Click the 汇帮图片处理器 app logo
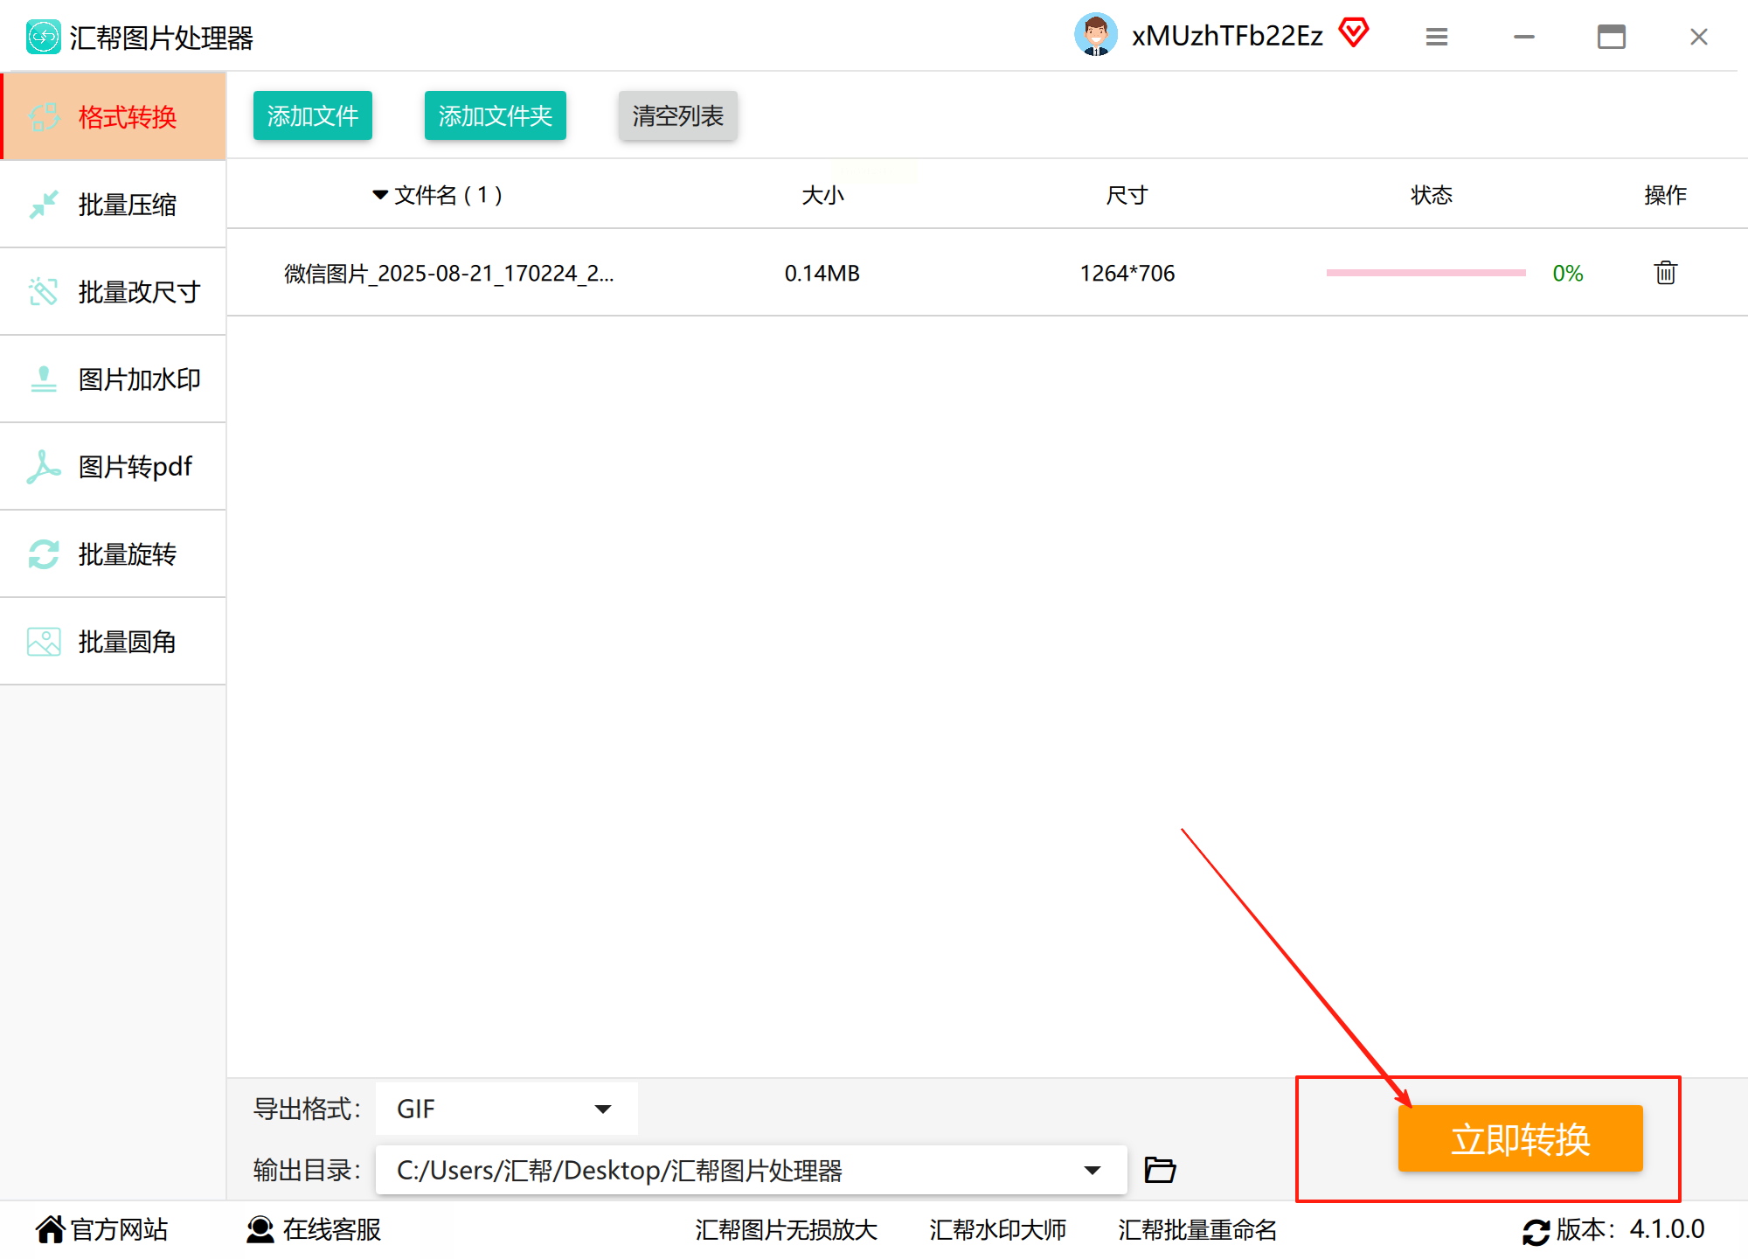This screenshot has height=1259, width=1748. coord(44,37)
